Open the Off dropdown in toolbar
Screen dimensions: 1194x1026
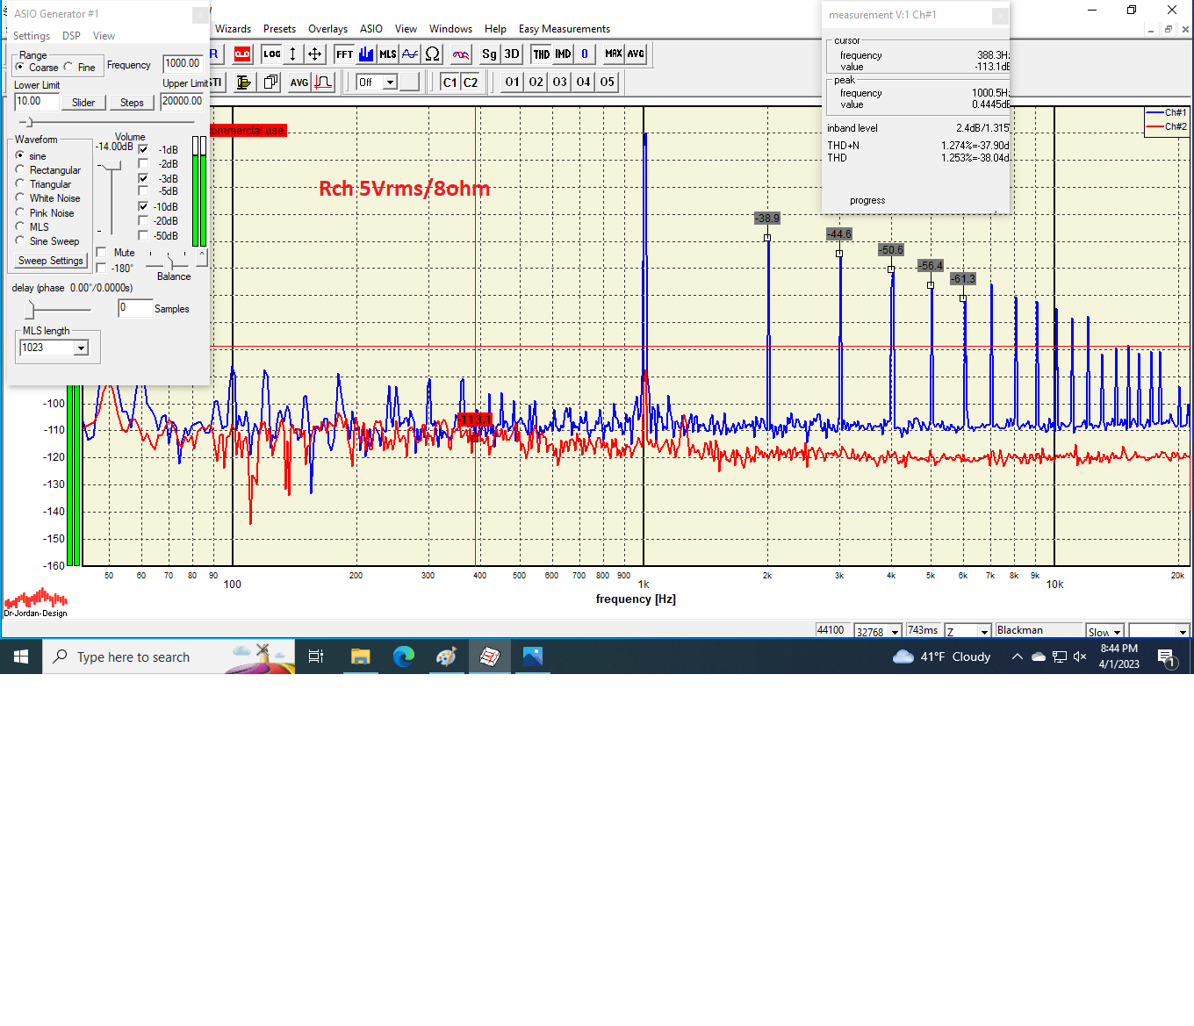pos(391,83)
